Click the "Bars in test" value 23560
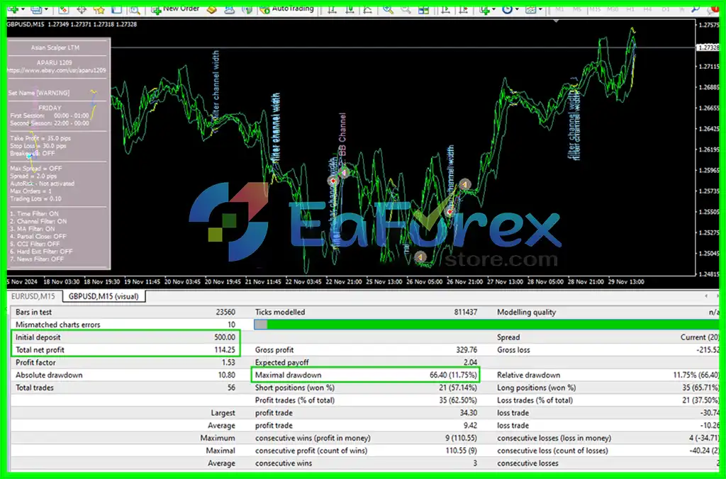 click(x=225, y=312)
